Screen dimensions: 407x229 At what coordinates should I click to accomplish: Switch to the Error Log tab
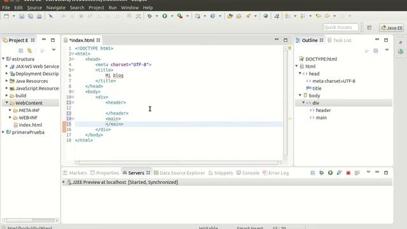(x=275, y=173)
